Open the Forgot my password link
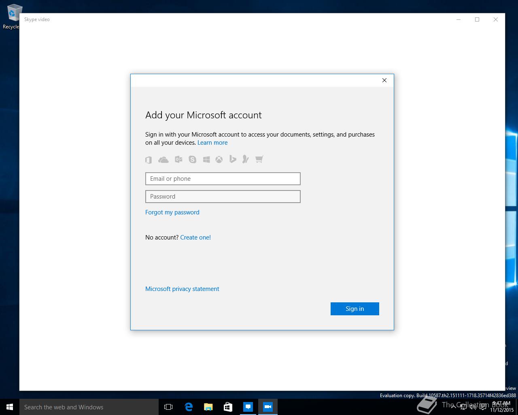The image size is (518, 415). 172,212
